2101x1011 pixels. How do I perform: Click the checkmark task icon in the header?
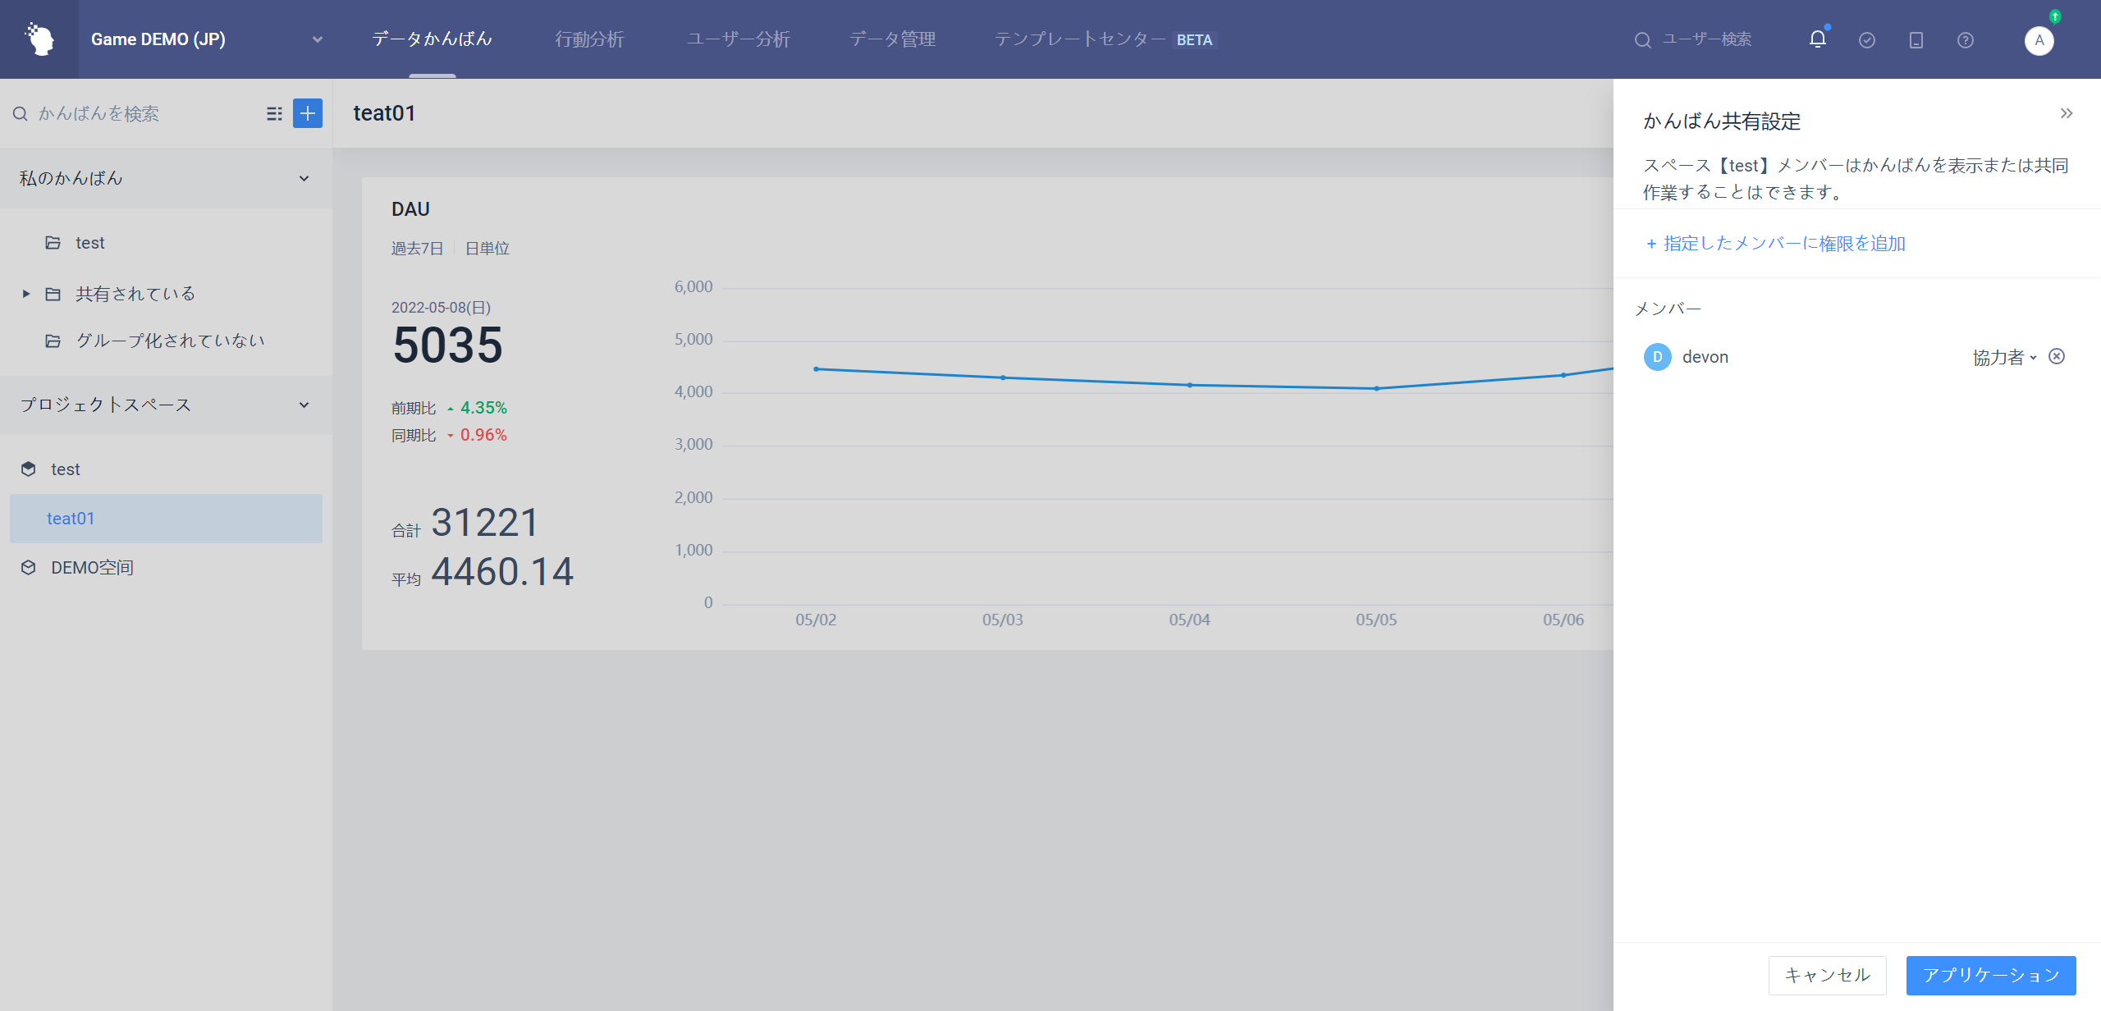coord(1867,40)
